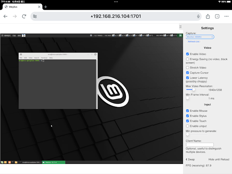Click Hide until Reload
This screenshot has height=174, width=232.
(x=219, y=159)
